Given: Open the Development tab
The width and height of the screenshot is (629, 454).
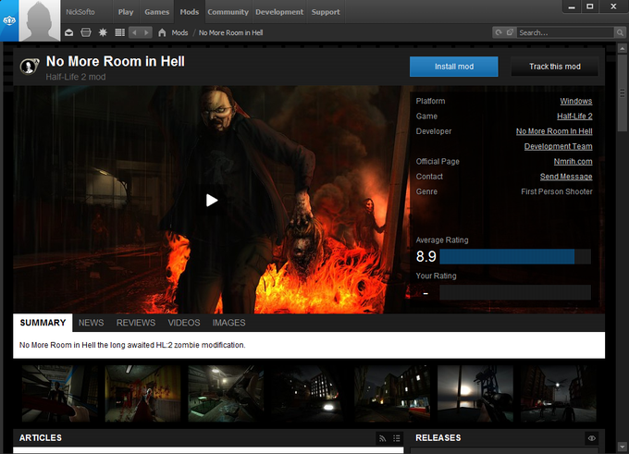Looking at the screenshot, I should [x=279, y=12].
